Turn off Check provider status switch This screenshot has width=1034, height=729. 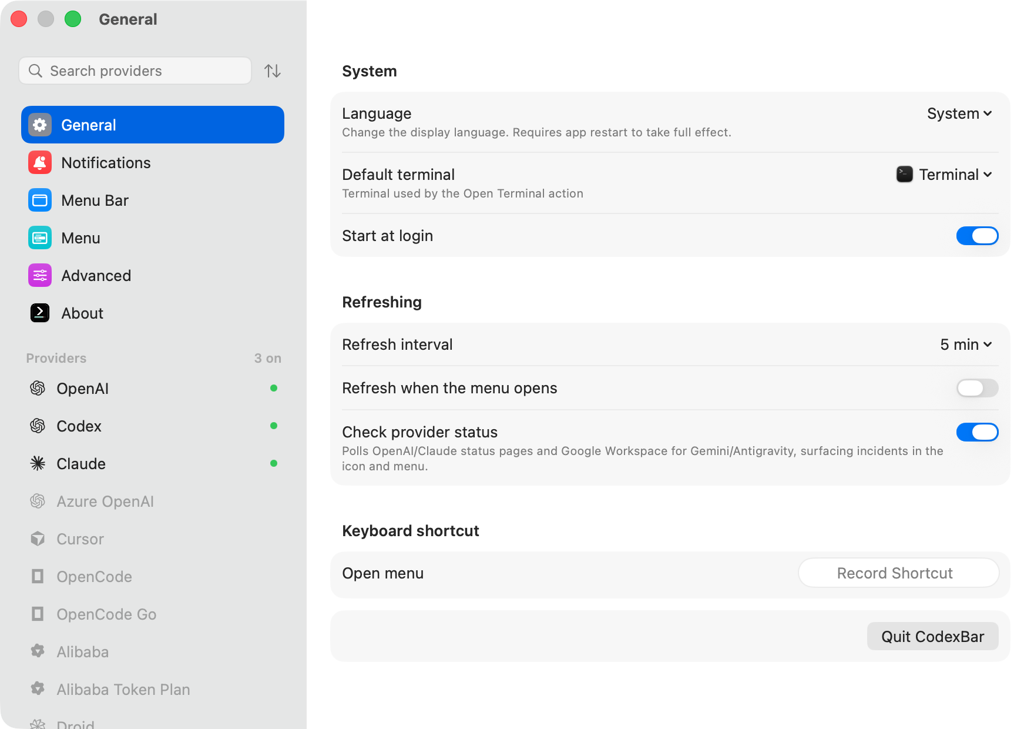977,432
